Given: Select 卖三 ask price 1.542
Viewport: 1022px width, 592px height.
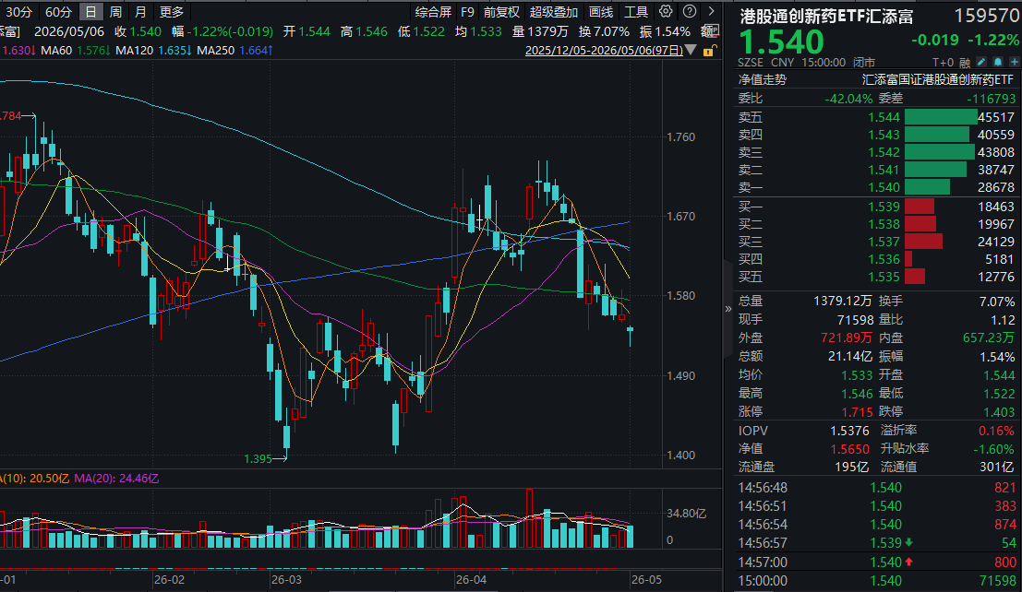Looking at the screenshot, I should [884, 152].
